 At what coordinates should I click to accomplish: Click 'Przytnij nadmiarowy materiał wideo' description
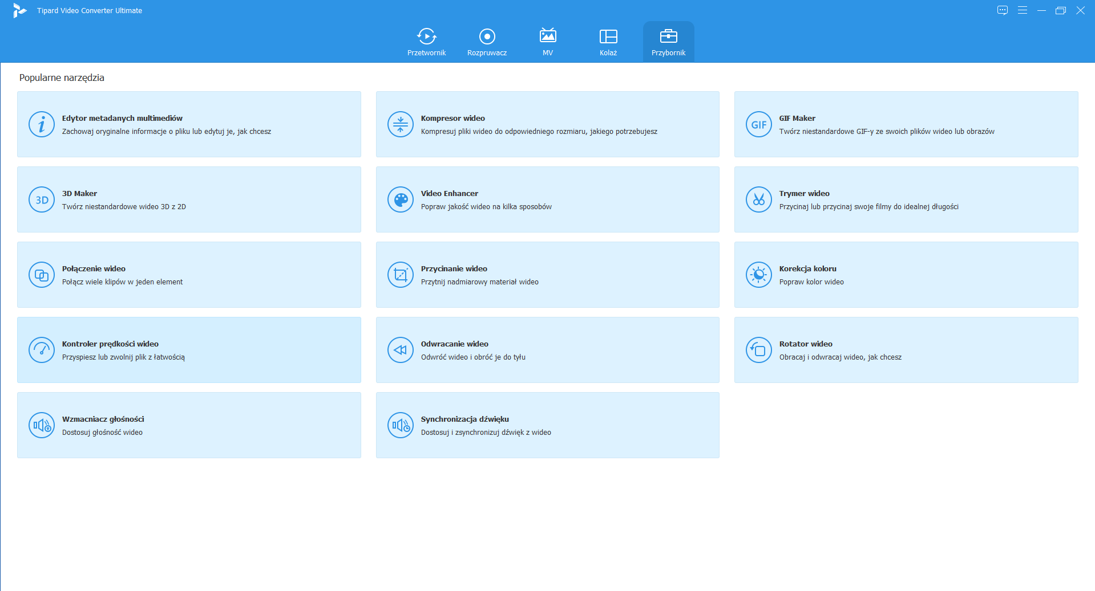(x=479, y=282)
